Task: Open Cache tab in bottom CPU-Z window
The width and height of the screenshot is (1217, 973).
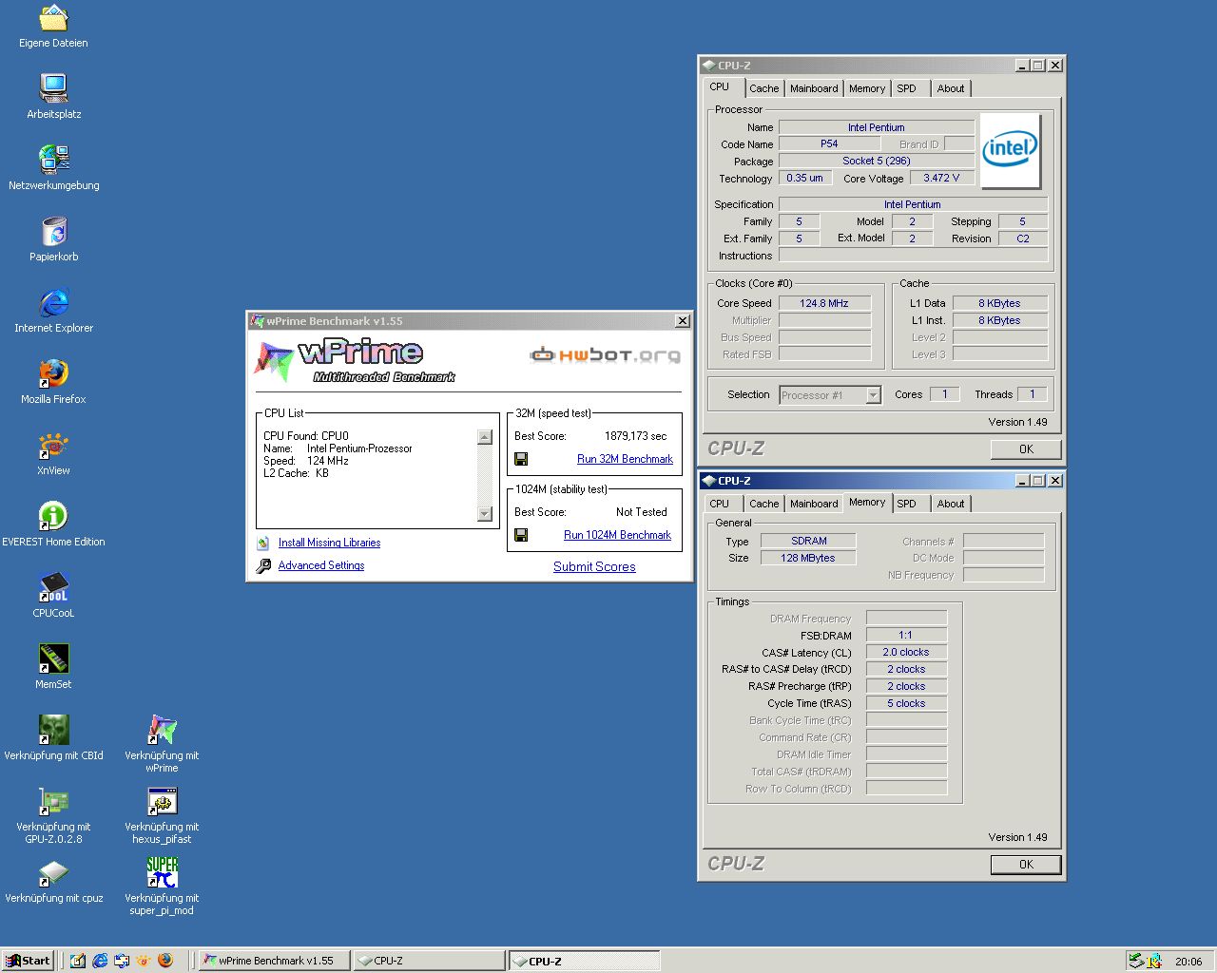Action: click(763, 504)
